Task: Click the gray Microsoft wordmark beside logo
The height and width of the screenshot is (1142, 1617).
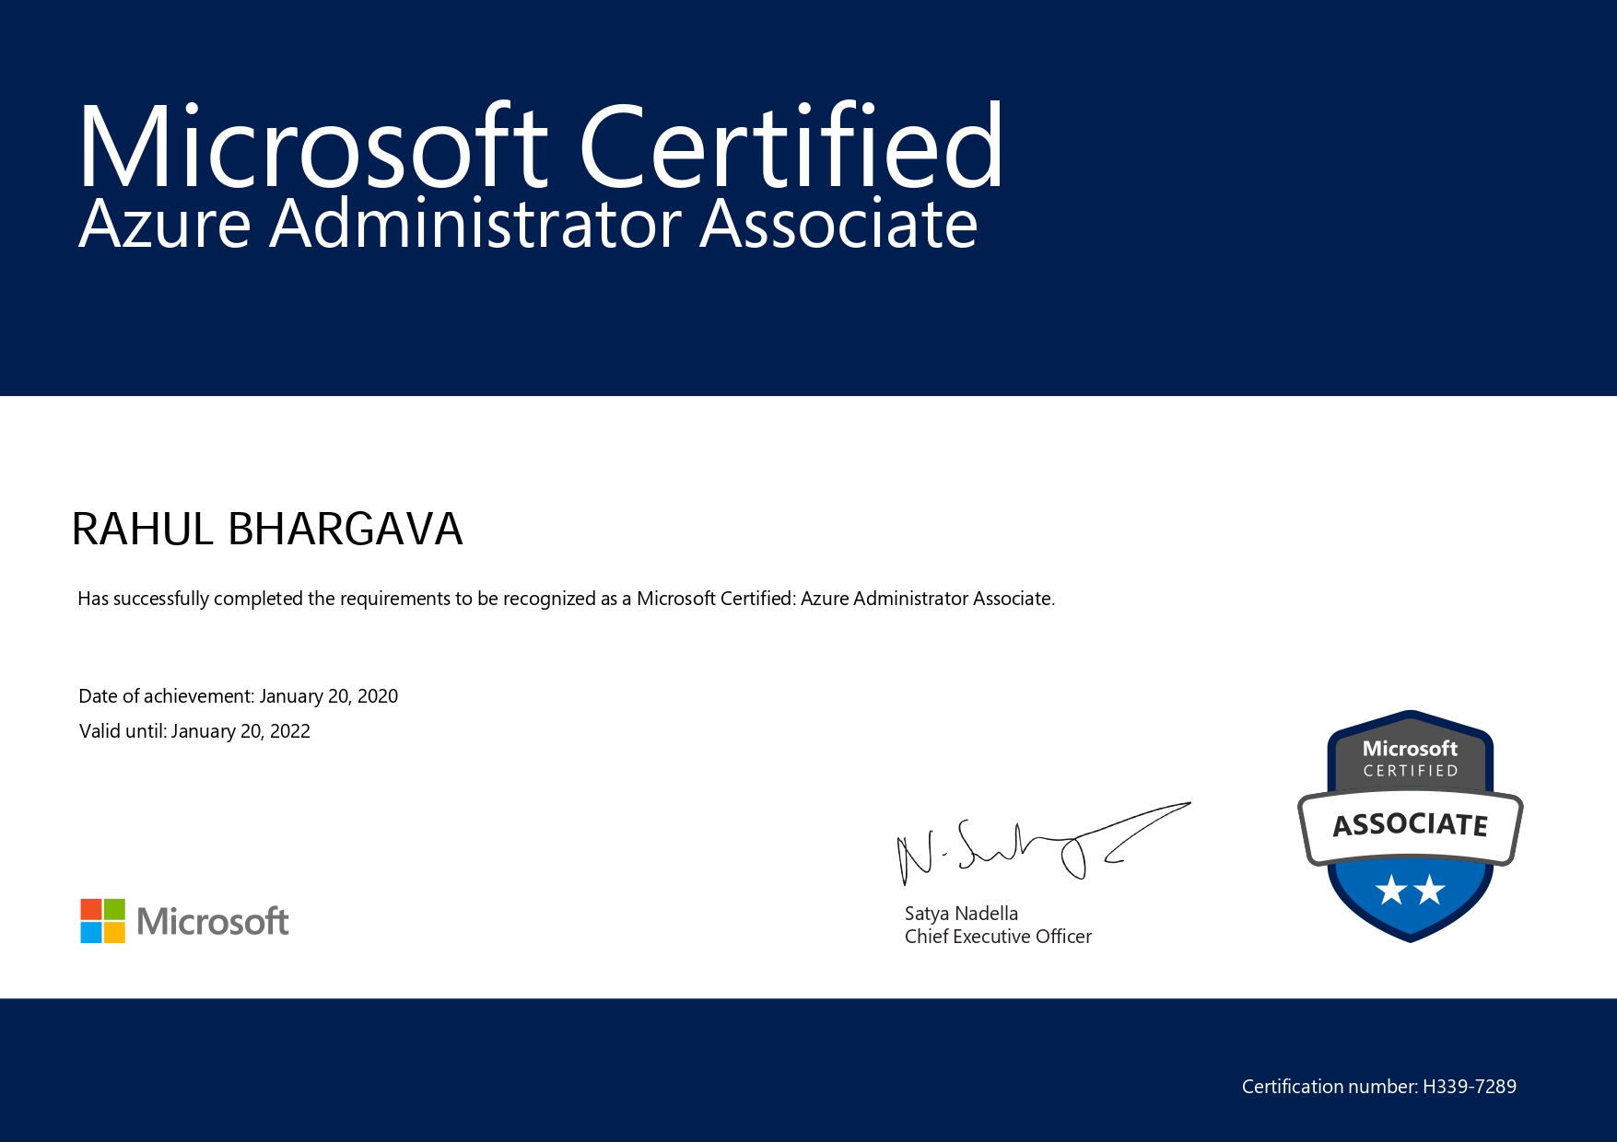Action: point(213,921)
